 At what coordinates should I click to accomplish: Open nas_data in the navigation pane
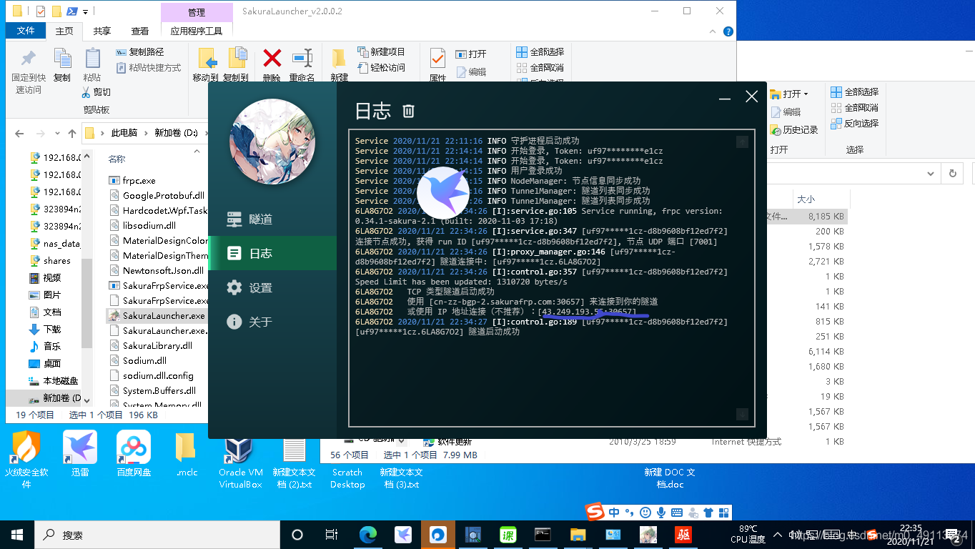click(61, 243)
